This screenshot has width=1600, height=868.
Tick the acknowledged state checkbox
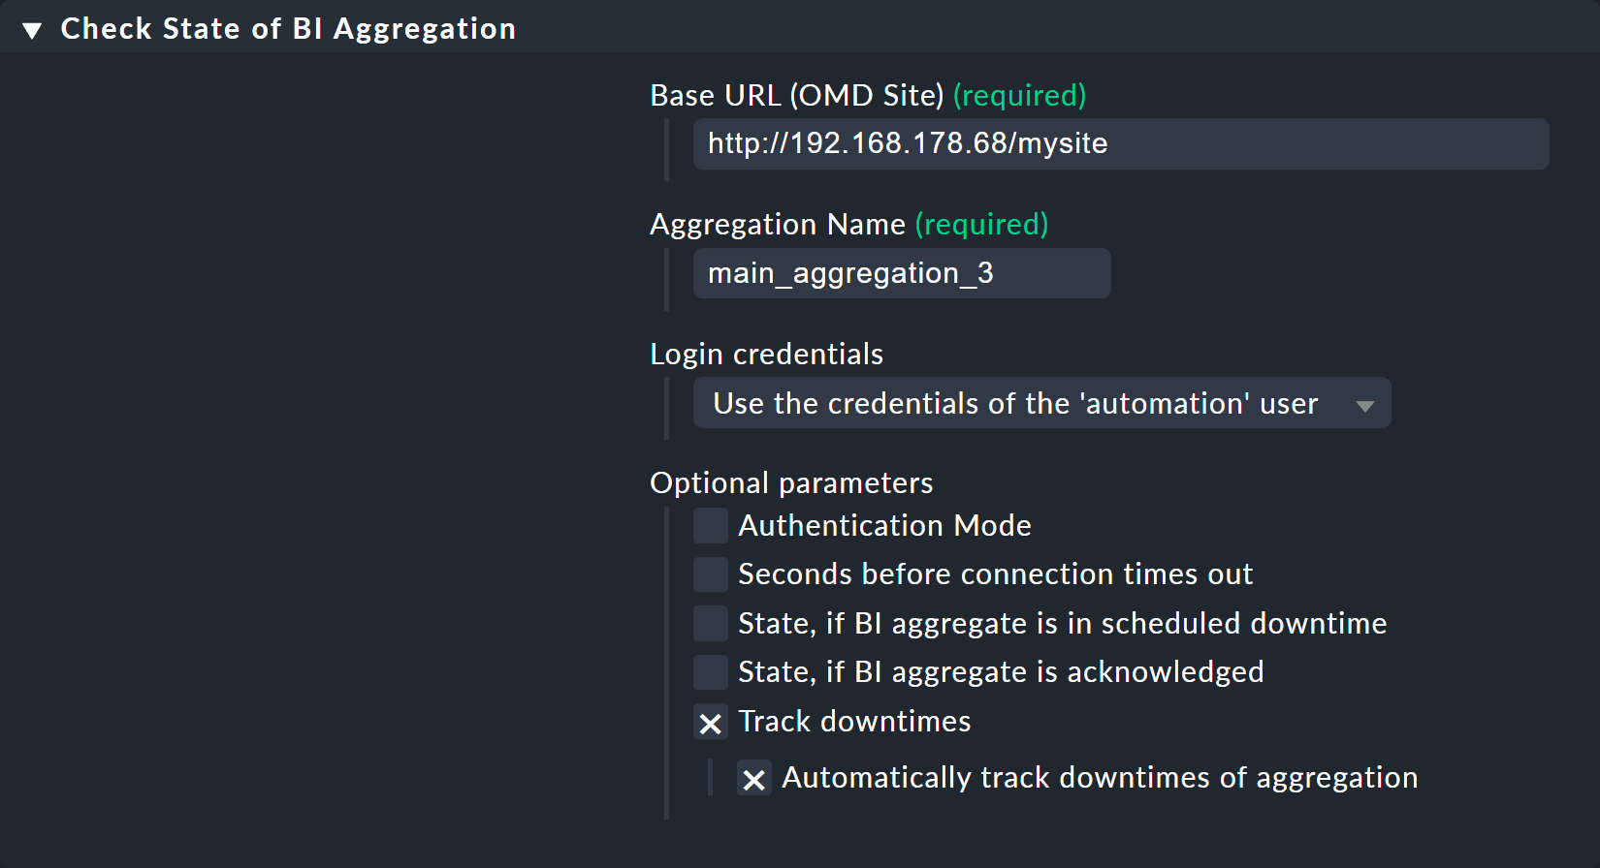tap(711, 672)
